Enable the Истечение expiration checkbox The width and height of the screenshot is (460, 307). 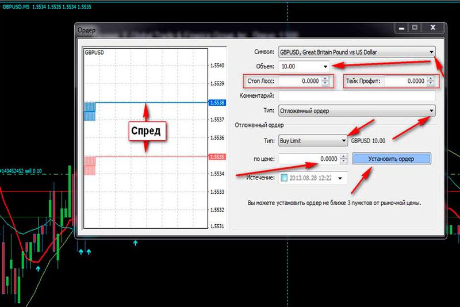tap(285, 178)
